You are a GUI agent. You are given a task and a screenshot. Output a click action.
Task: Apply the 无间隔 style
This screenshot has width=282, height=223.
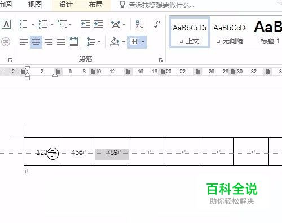click(230, 32)
